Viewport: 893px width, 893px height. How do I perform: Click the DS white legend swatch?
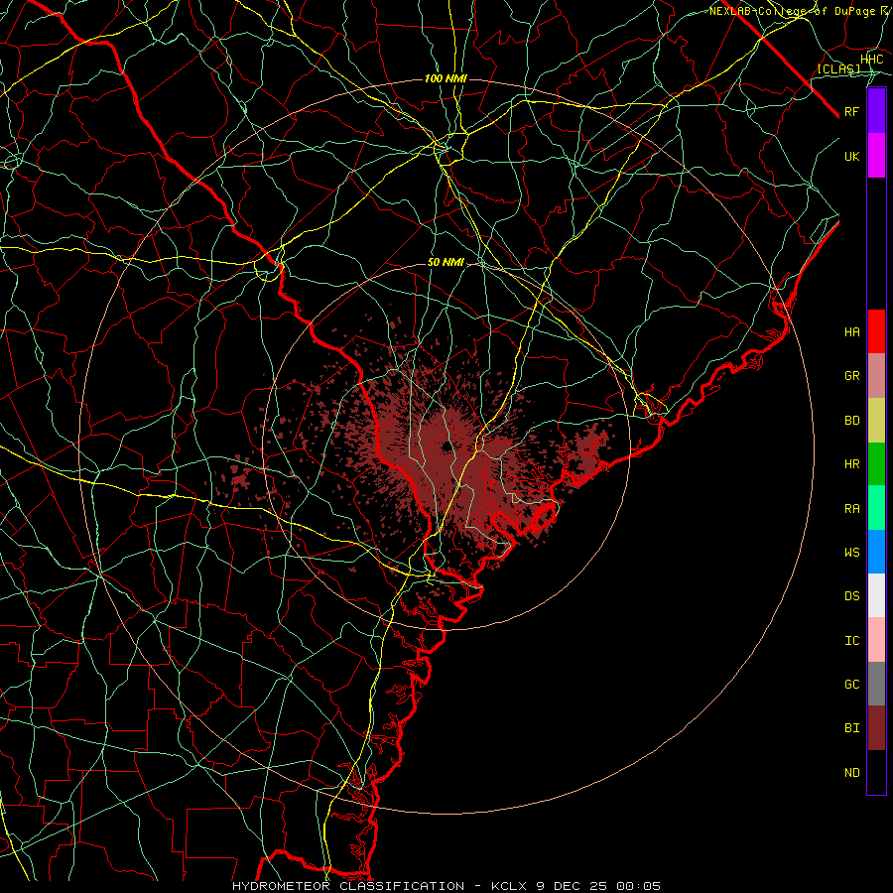(876, 595)
